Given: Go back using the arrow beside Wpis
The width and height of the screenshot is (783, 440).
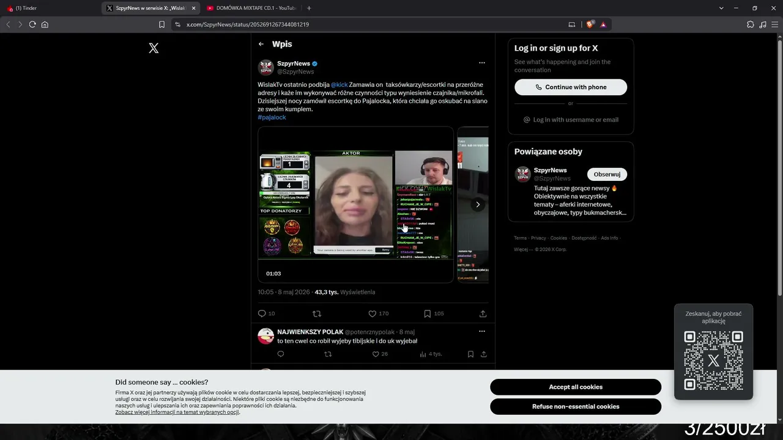Looking at the screenshot, I should (x=261, y=44).
